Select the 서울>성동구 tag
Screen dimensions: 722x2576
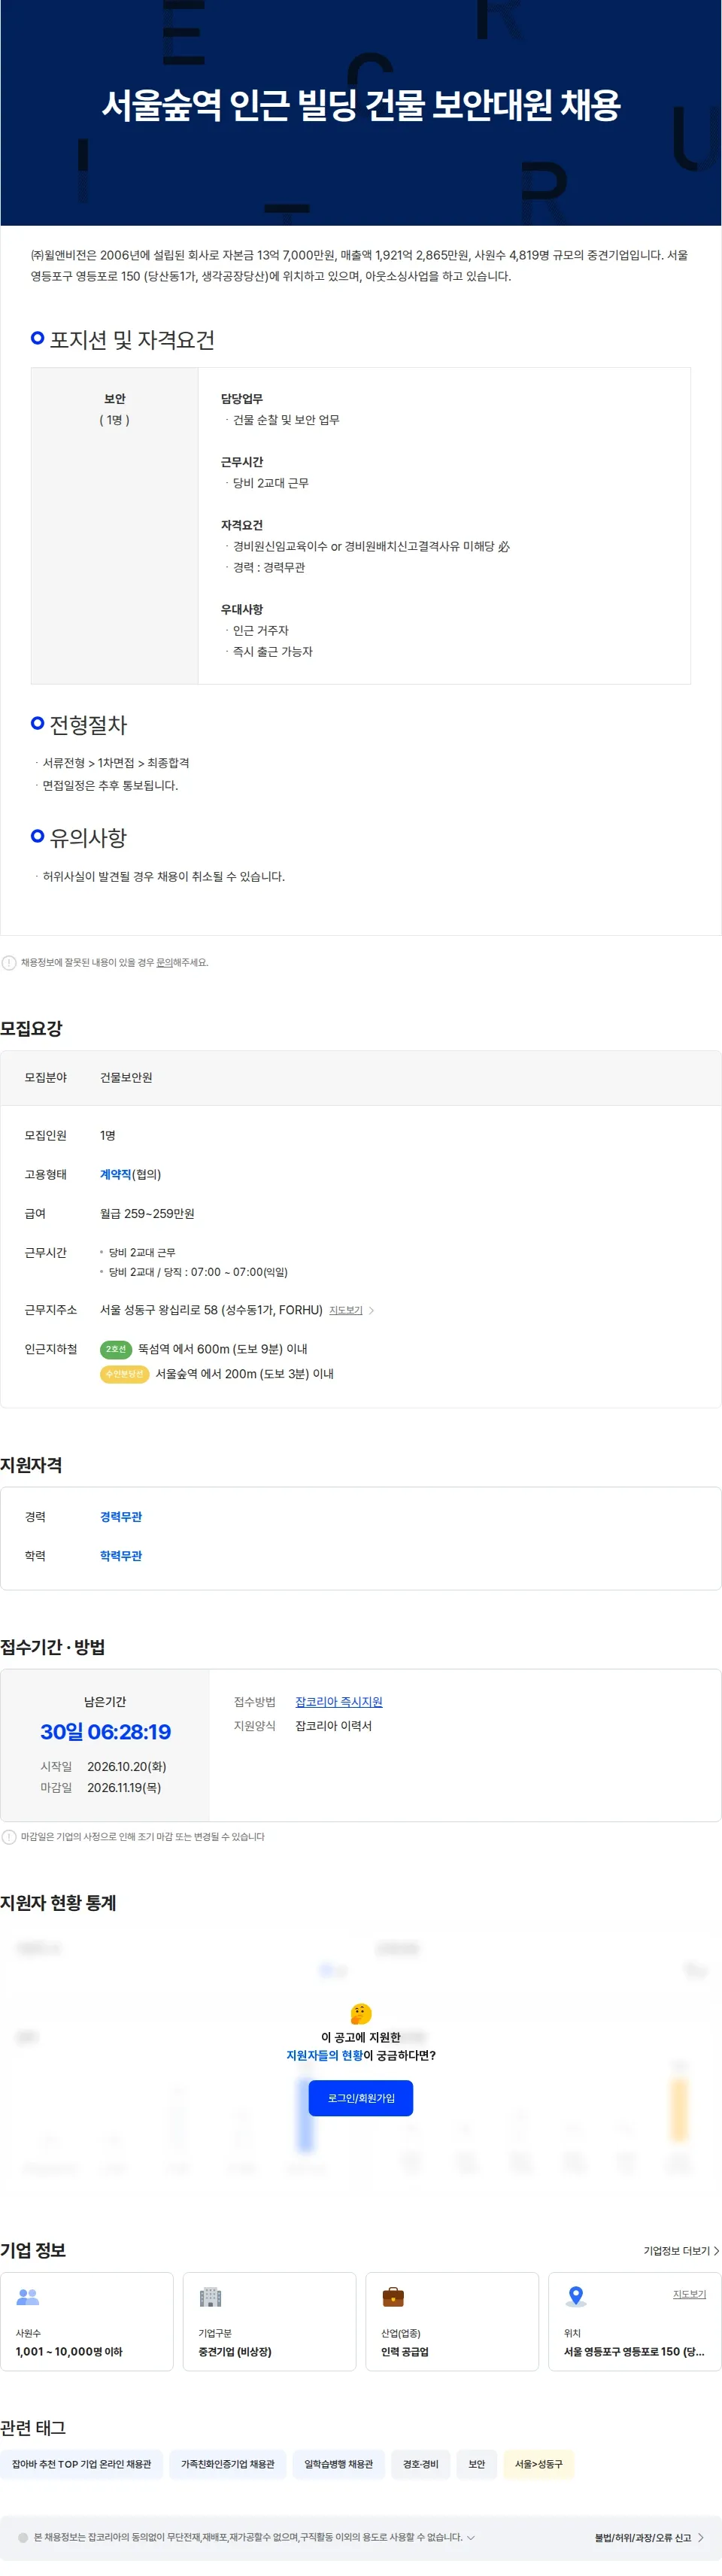point(539,2464)
